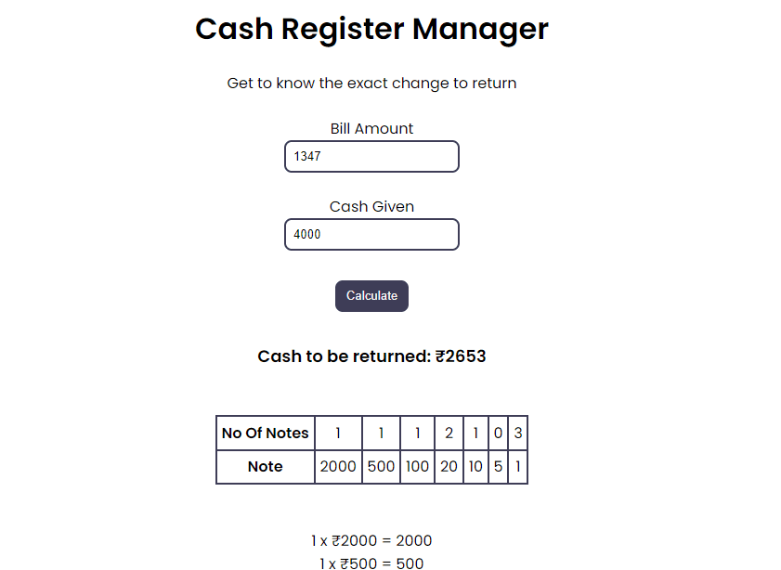Click the Bill Amount input field
781x570 pixels.
[371, 156]
